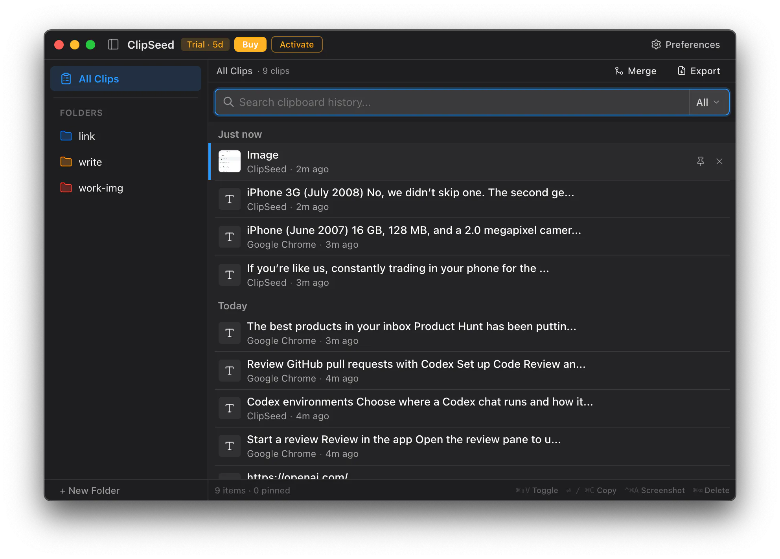The width and height of the screenshot is (780, 559).
Task: Select 'If you're like us, constantly trading' clip
Action: [x=472, y=275]
